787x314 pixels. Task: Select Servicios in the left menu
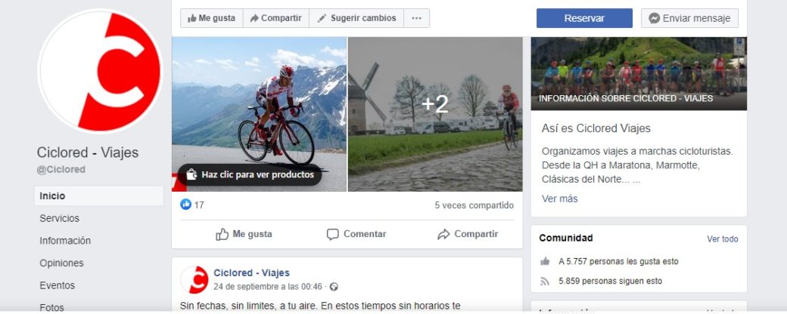59,218
